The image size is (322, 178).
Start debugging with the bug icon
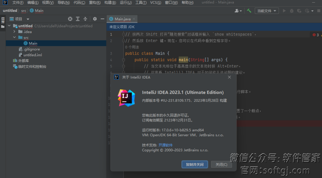pos(292,11)
